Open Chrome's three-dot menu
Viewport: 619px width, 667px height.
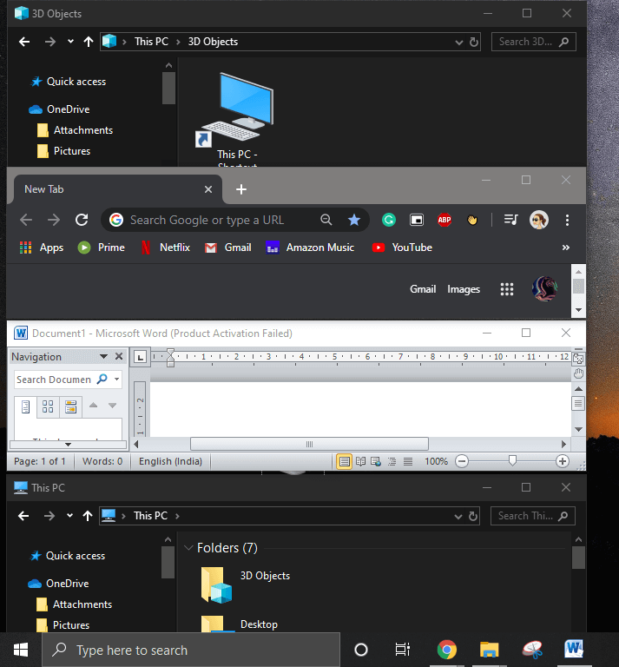pos(567,221)
